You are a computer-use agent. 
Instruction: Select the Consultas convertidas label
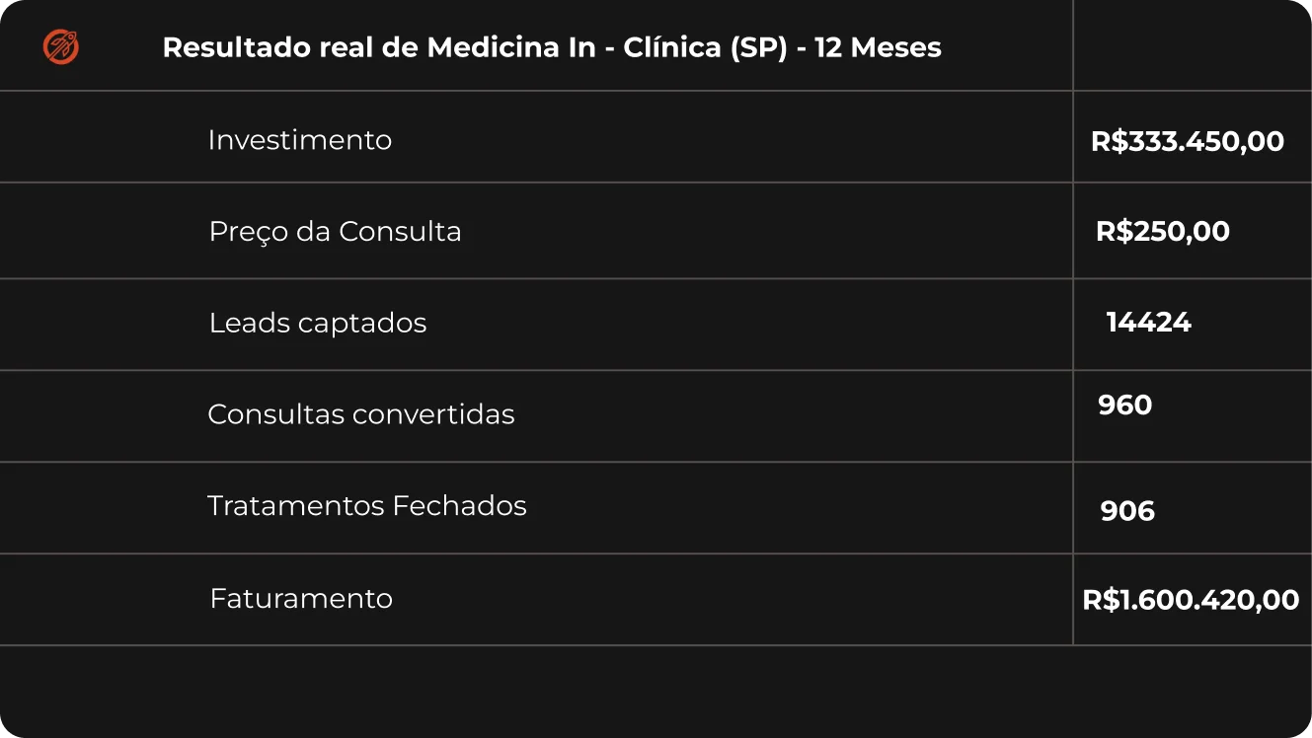click(x=360, y=414)
